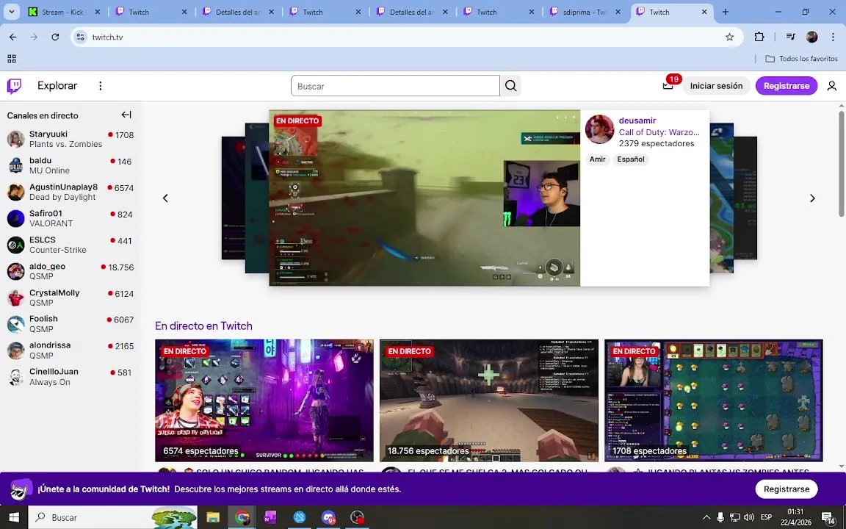The width and height of the screenshot is (846, 529).
Task: Open Foolish channel in sidebar
Action: coord(70,324)
